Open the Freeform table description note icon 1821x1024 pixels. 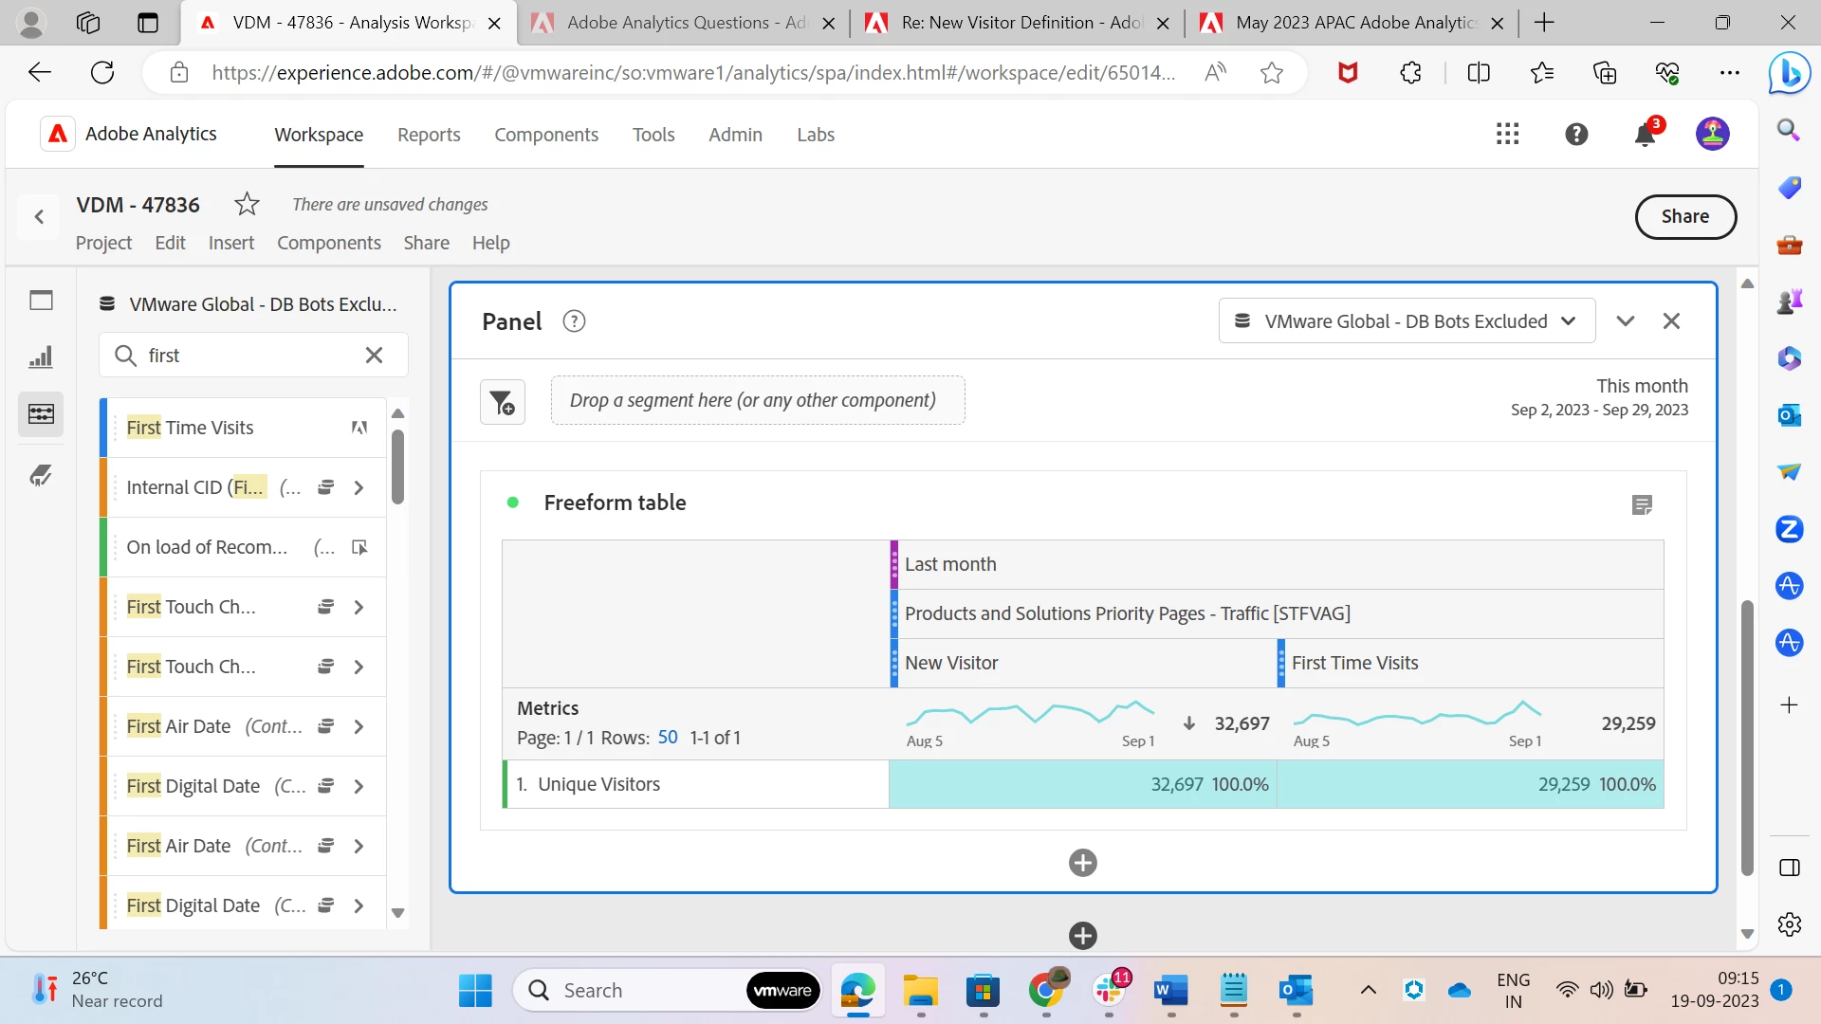pyautogui.click(x=1642, y=504)
